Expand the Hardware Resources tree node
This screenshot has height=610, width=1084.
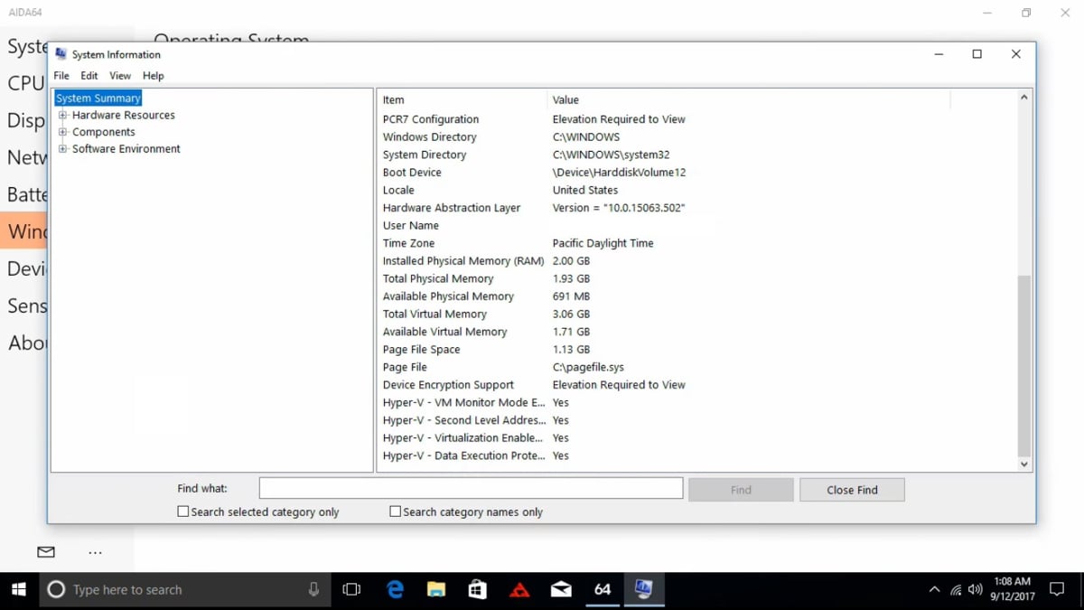pyautogui.click(x=63, y=115)
